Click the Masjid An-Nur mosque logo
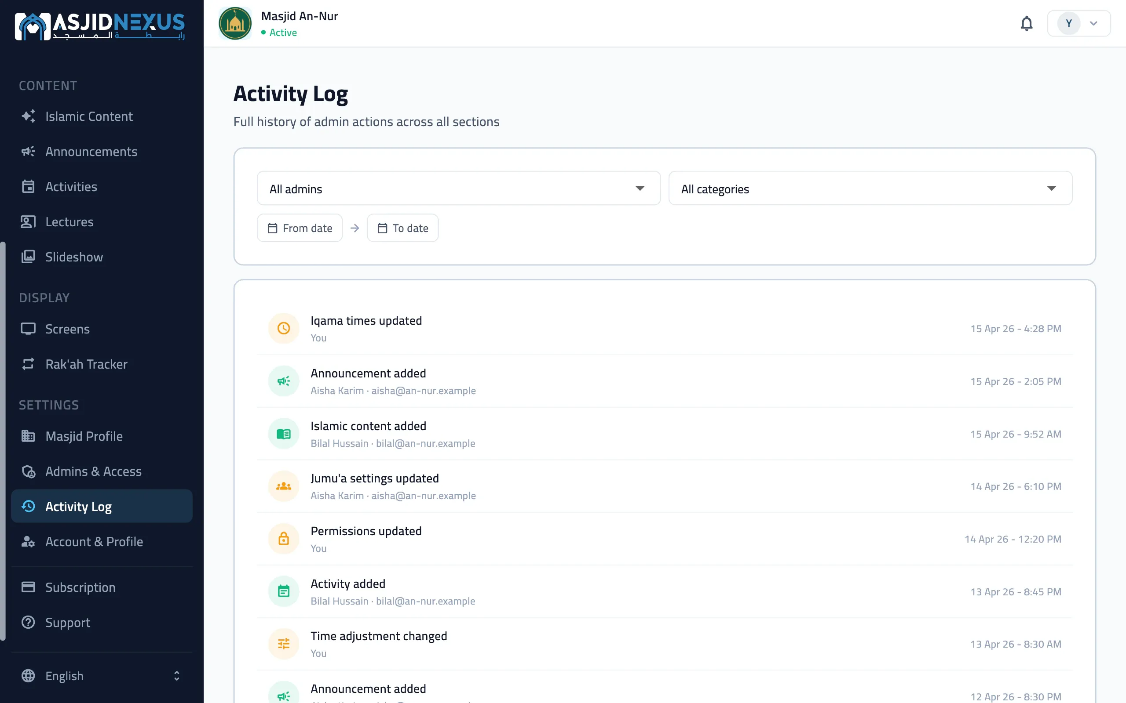This screenshot has width=1126, height=703. pyautogui.click(x=235, y=23)
